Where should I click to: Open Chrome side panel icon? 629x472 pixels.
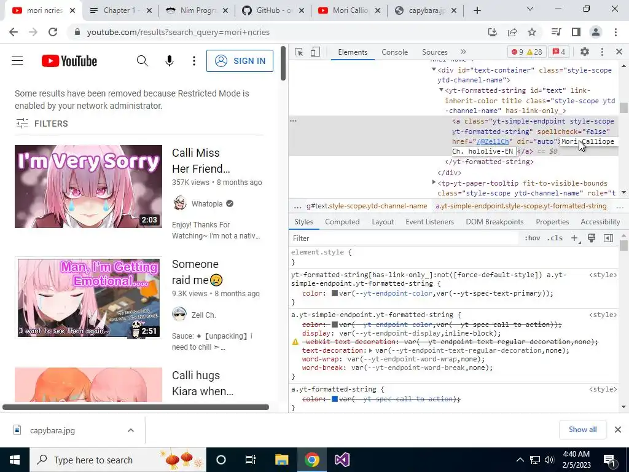pyautogui.click(x=576, y=32)
